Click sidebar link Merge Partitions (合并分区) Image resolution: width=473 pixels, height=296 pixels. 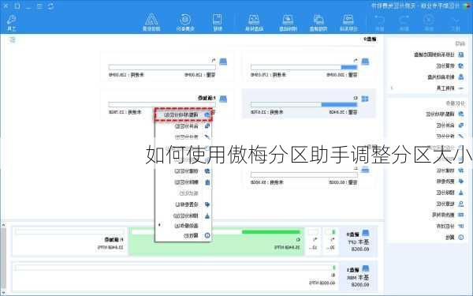445,125
